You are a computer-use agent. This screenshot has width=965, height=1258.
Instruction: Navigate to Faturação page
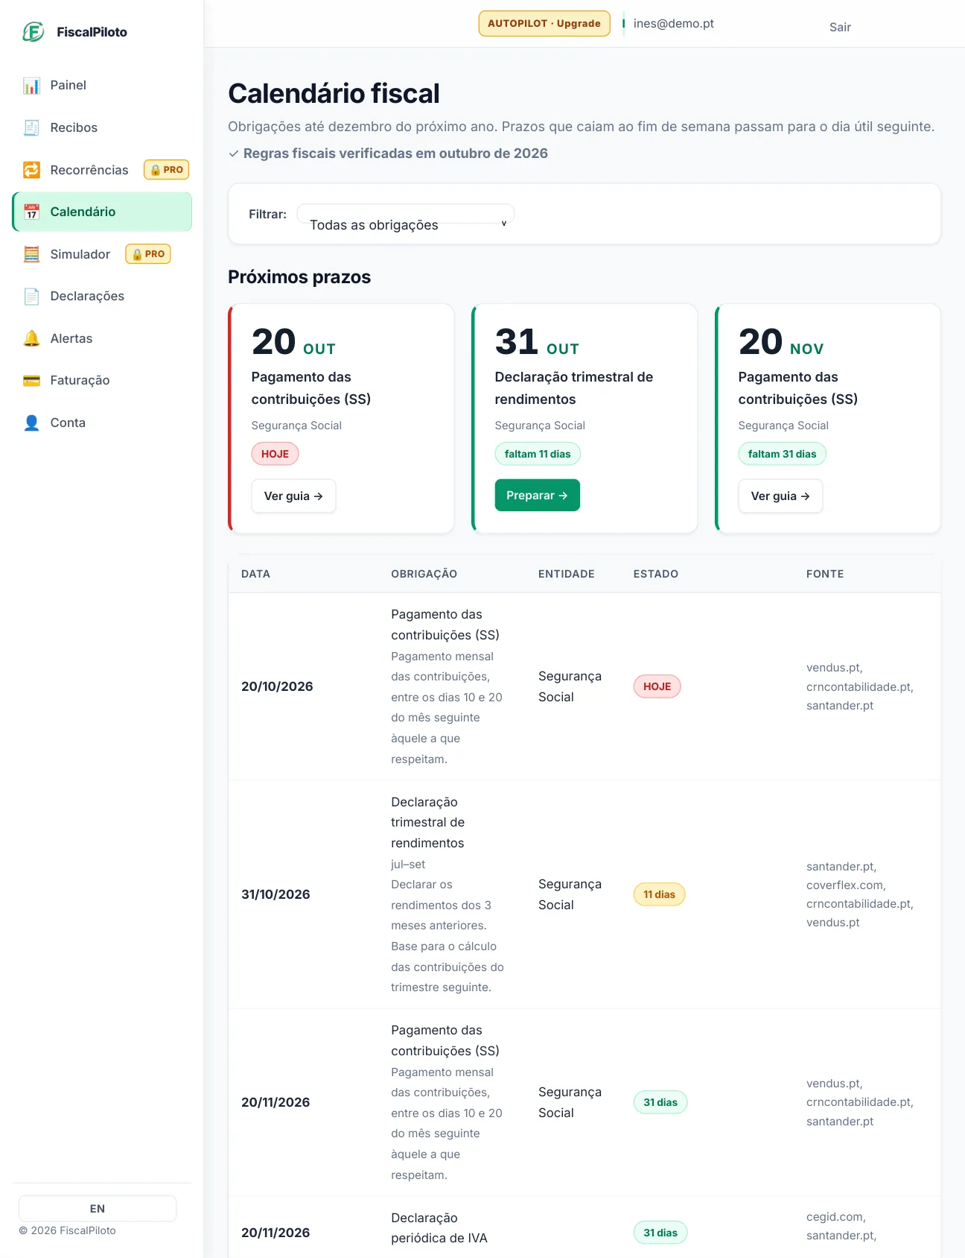pyautogui.click(x=102, y=380)
